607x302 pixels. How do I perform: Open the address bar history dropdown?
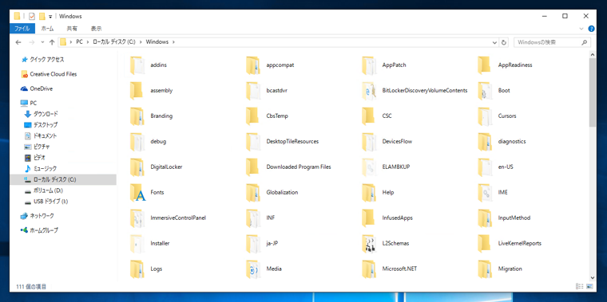pyautogui.click(x=494, y=42)
